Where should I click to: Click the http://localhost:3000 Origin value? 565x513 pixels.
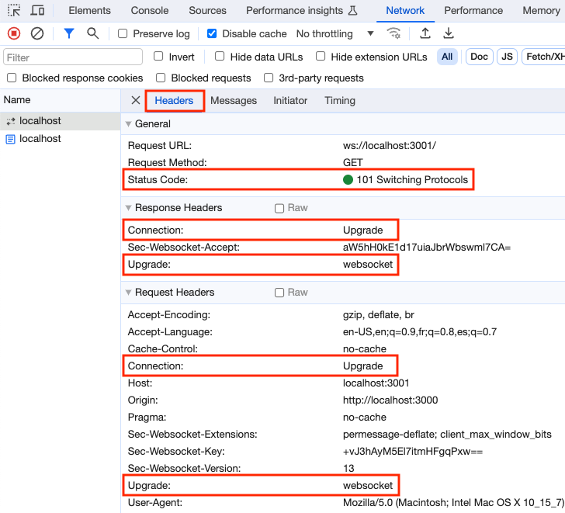tap(390, 400)
